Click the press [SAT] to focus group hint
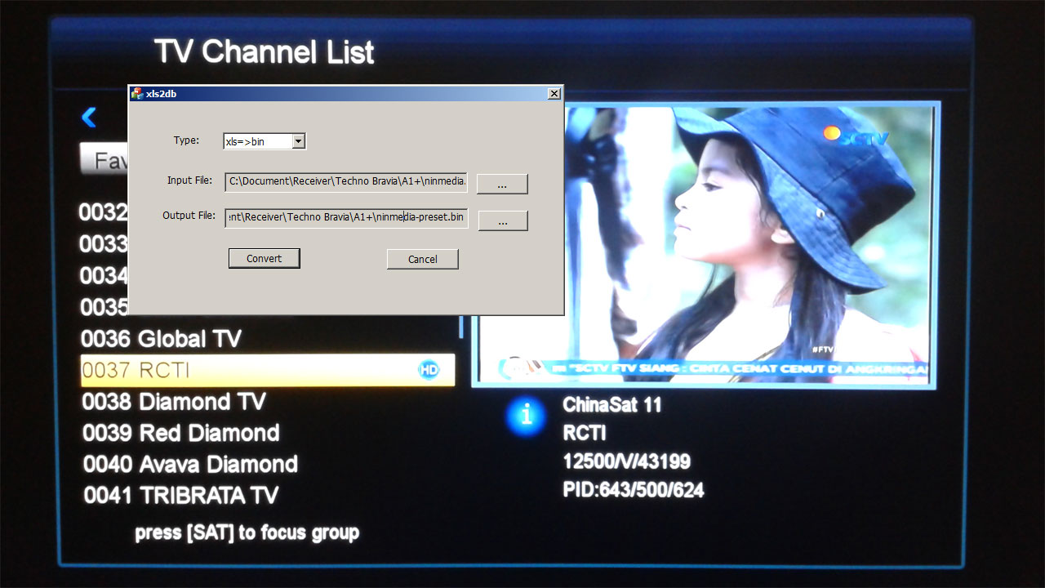This screenshot has width=1045, height=588. [x=247, y=533]
